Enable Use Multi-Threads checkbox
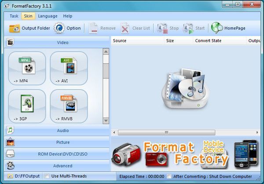The image size is (264, 184). pos(47,176)
